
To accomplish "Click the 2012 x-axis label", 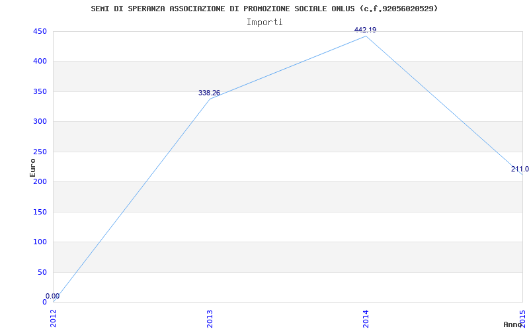I will 54,318.
